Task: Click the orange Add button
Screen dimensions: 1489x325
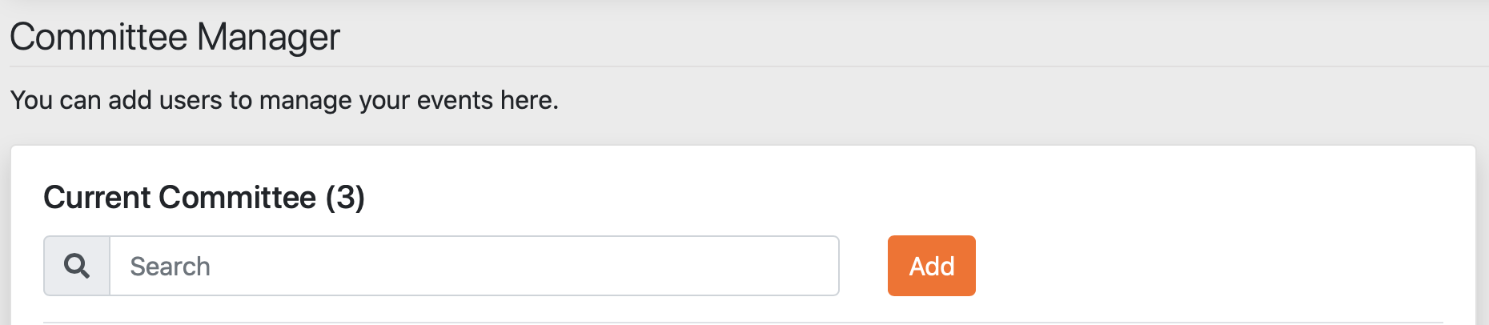Action: coord(931,266)
